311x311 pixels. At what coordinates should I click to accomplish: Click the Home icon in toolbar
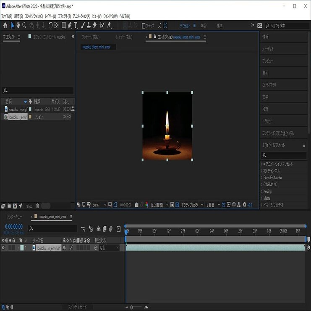(x=5, y=25)
